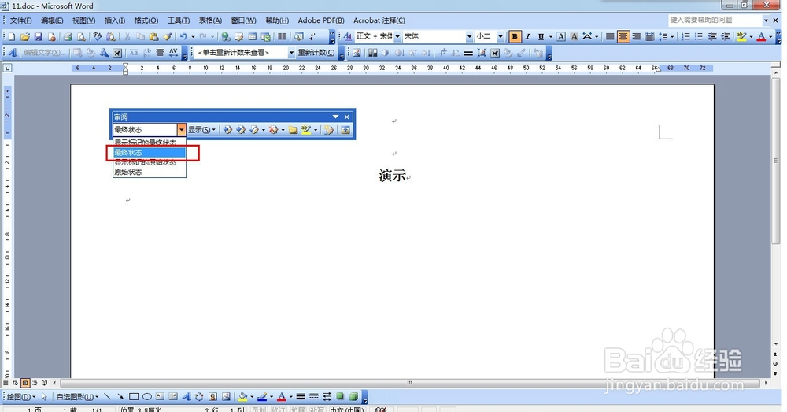Insert an Excel worksheet icon
The image size is (787, 412).
[265, 37]
